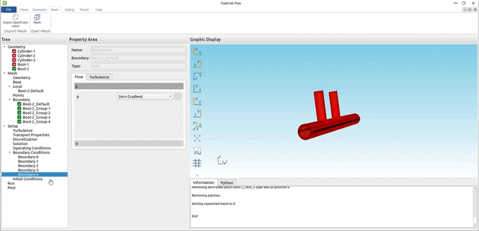Toggle red X checkbox for Cylinder-1

[14, 51]
